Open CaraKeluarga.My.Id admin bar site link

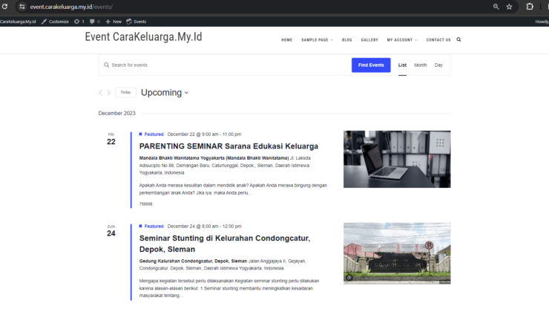[18, 22]
